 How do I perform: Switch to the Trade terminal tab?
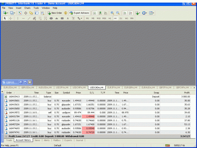pos(9,140)
